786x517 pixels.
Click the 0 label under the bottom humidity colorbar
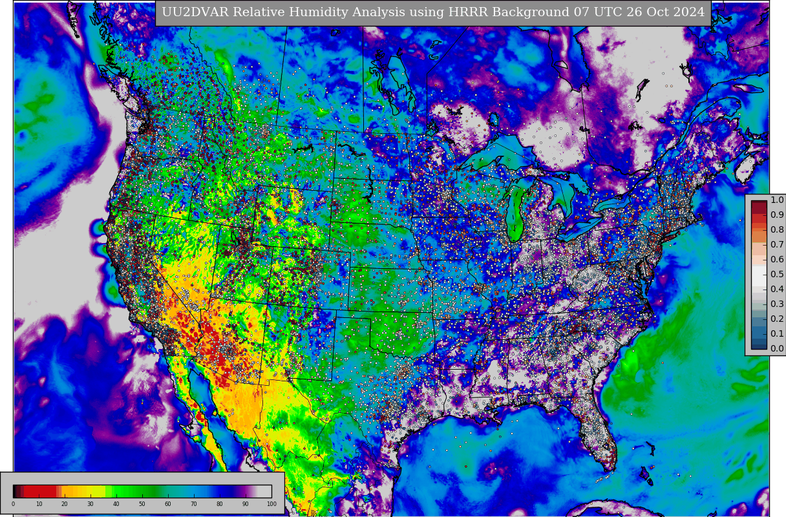13,504
